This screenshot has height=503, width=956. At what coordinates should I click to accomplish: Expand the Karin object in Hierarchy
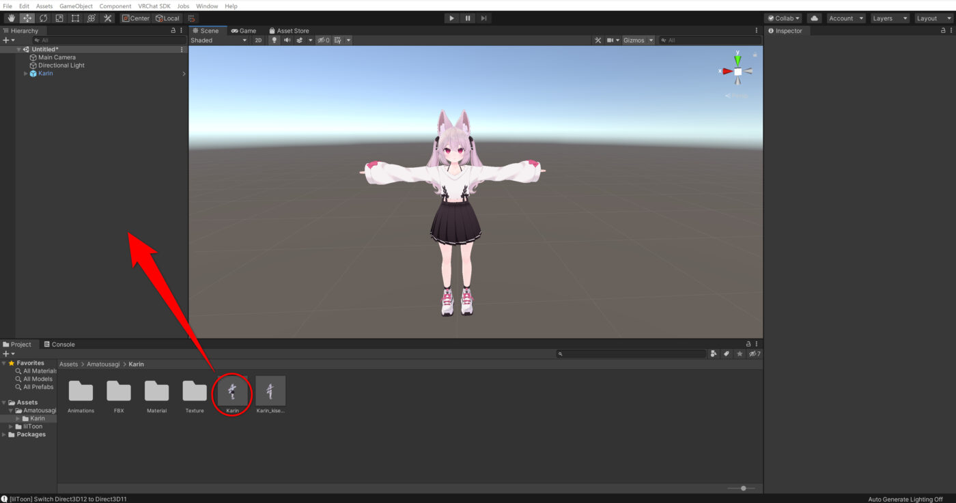click(26, 74)
